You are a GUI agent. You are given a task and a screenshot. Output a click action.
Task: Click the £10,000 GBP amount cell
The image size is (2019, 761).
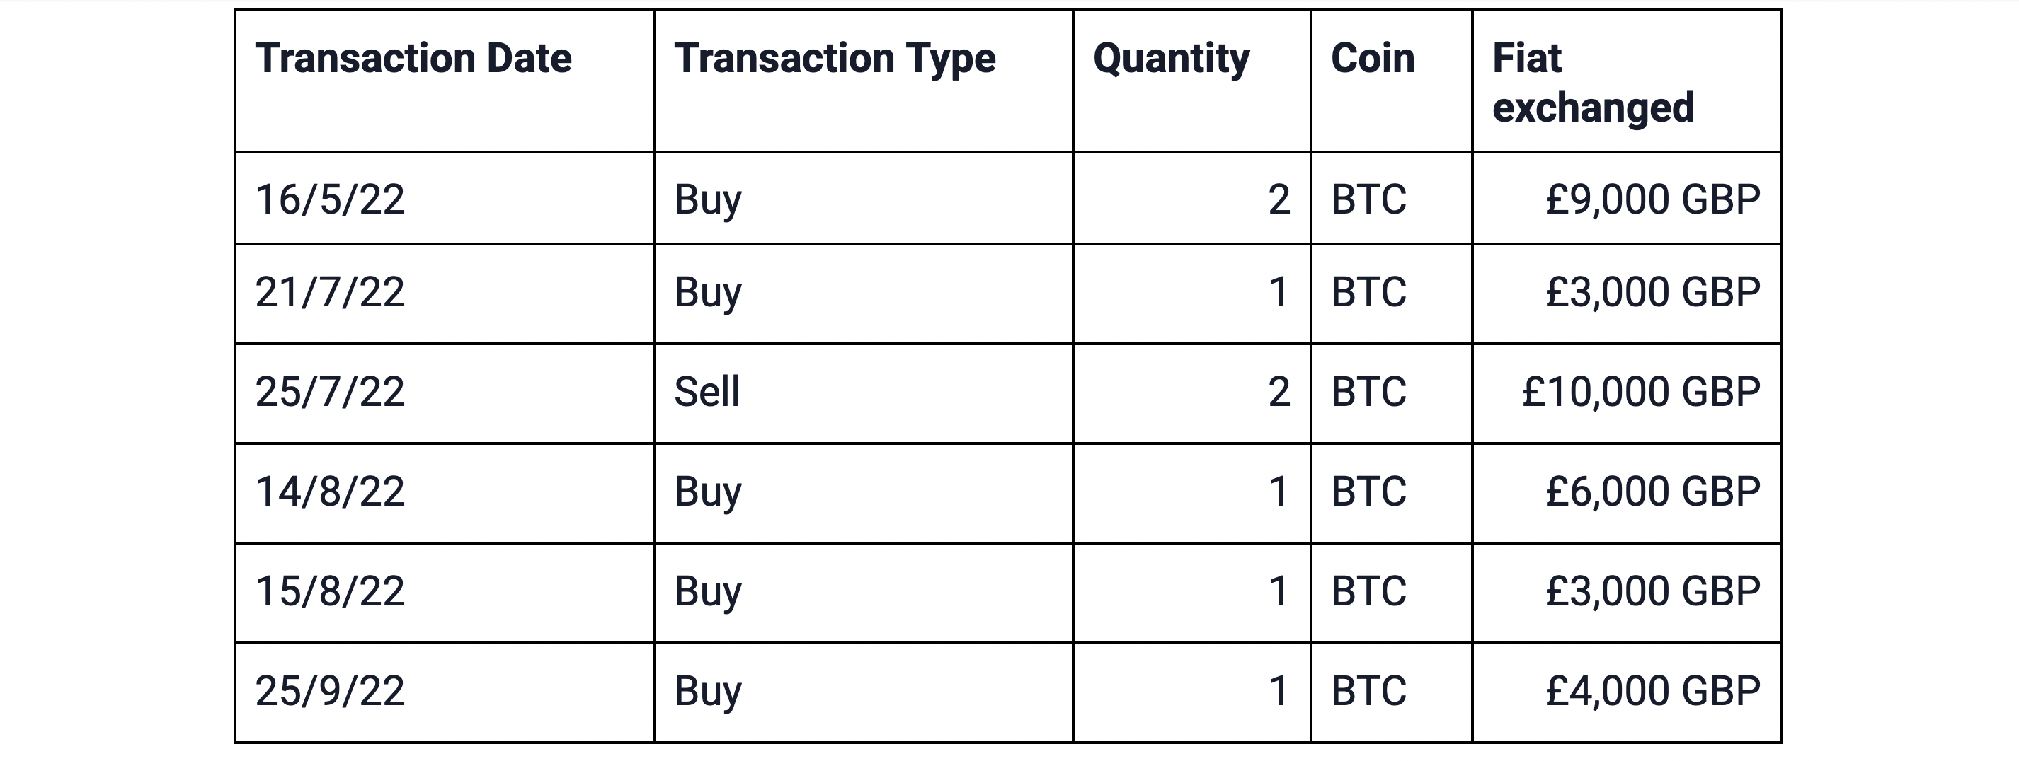click(x=1640, y=391)
